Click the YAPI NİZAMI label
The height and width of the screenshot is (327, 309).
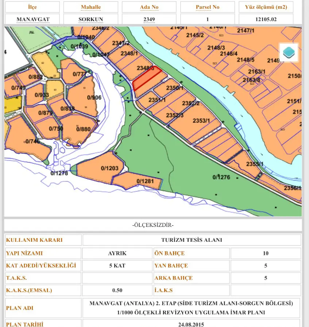click(x=24, y=253)
